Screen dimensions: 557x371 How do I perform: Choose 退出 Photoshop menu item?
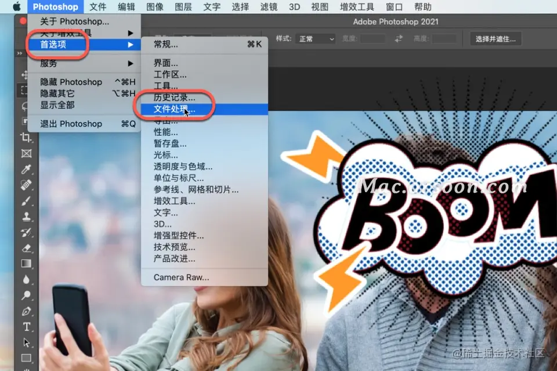point(84,124)
